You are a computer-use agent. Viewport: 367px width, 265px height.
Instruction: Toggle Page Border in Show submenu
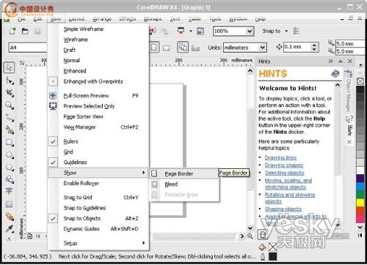[x=184, y=173]
